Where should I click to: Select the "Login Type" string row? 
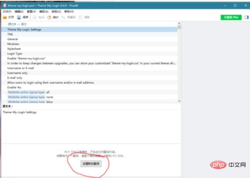point(15,53)
